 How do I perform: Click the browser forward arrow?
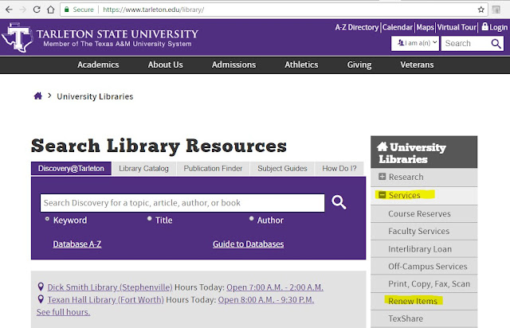tap(23, 10)
